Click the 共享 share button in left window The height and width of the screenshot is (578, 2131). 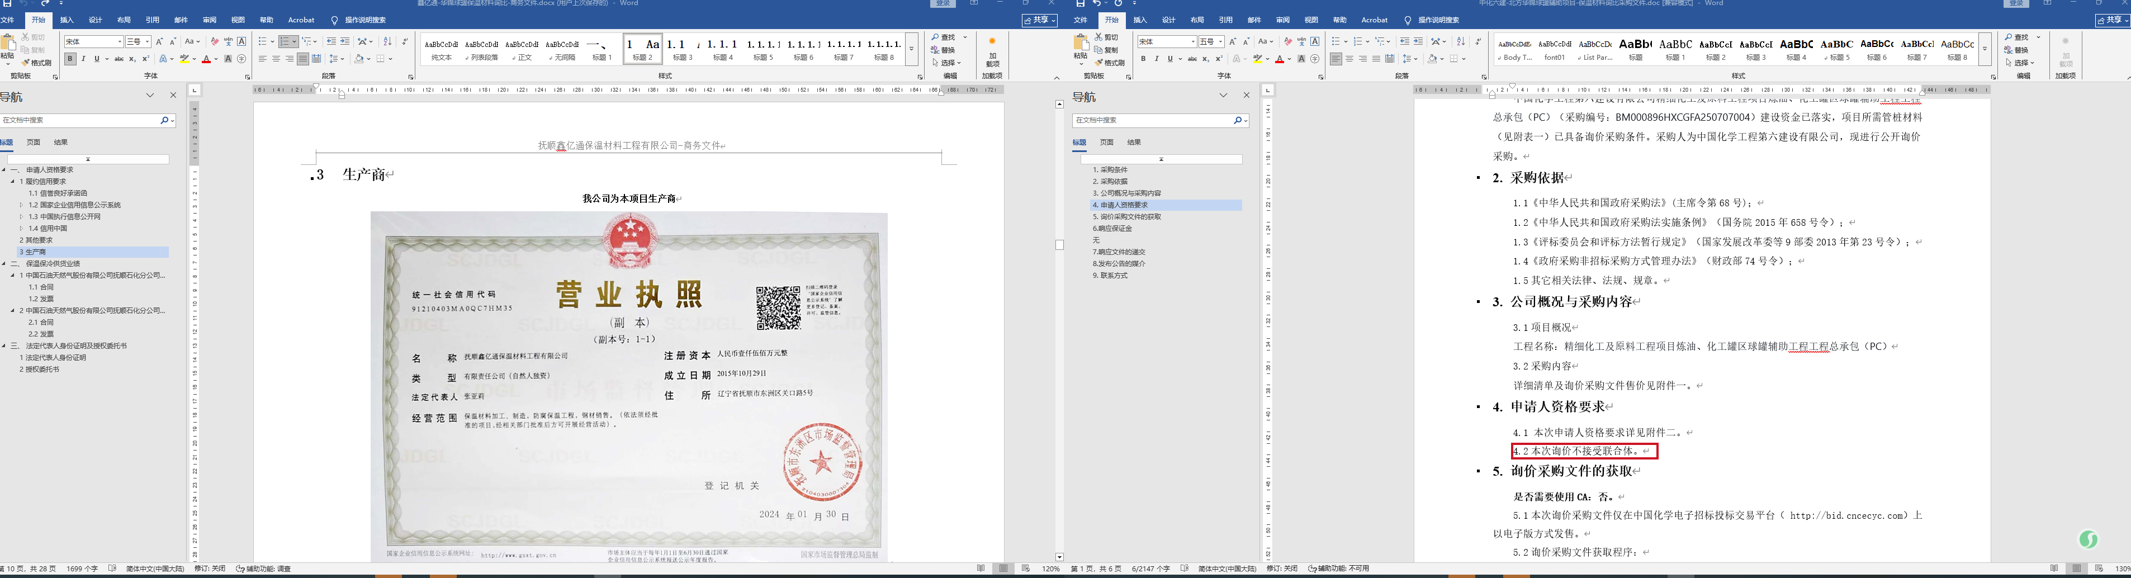point(1039,20)
